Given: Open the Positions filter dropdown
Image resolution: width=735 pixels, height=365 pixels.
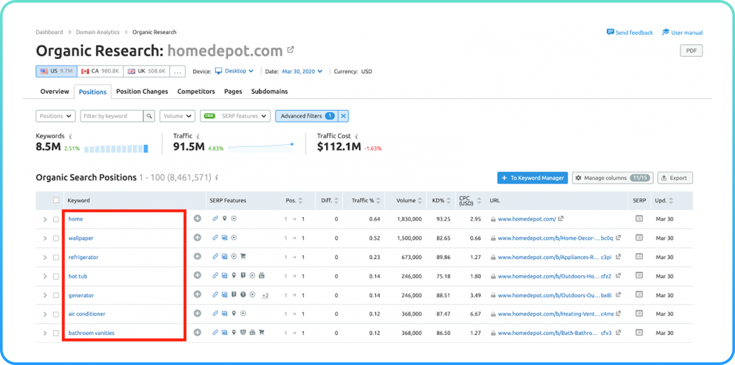Looking at the screenshot, I should (x=55, y=116).
